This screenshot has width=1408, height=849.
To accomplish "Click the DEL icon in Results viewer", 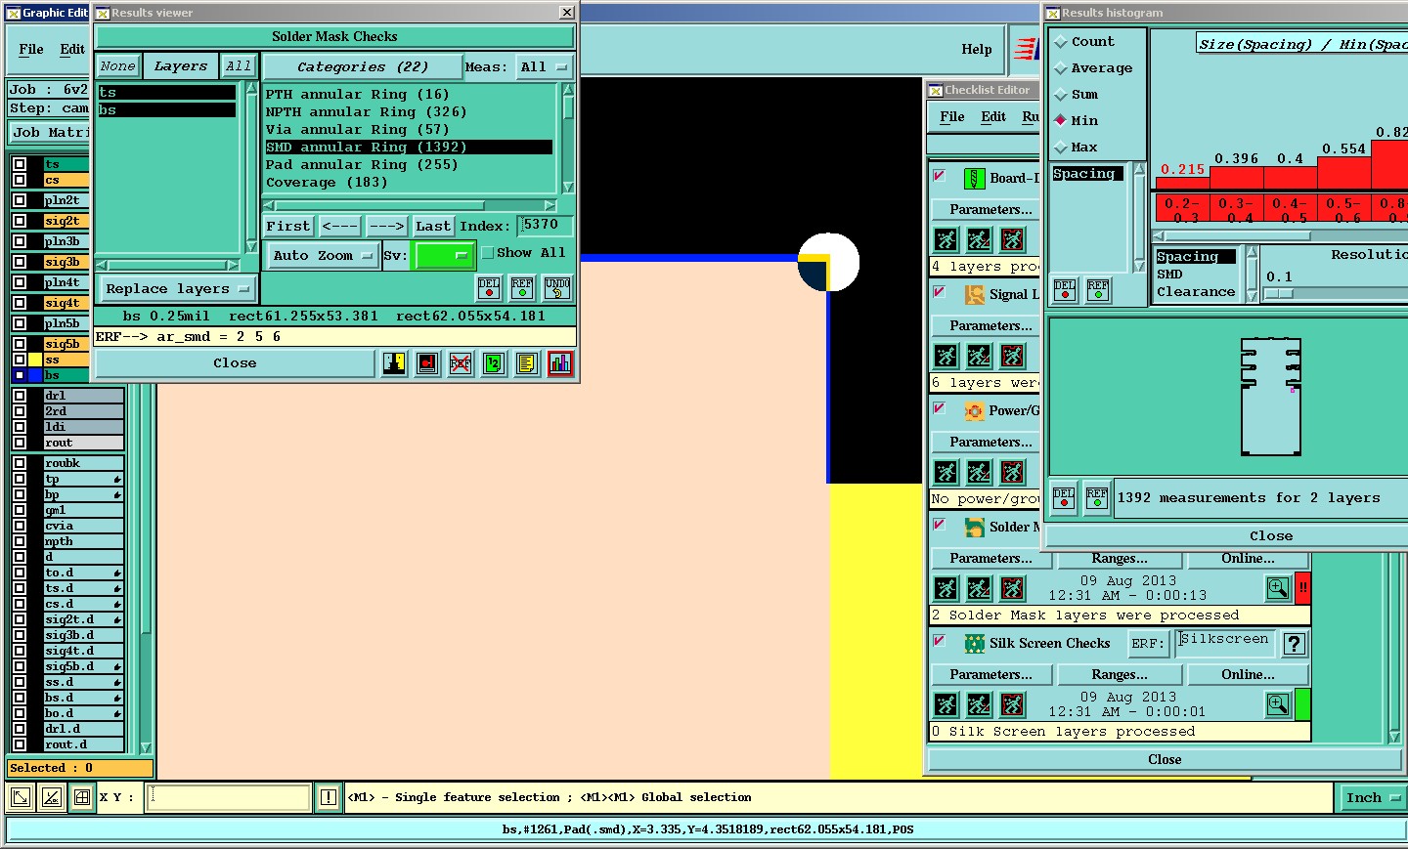I will tap(489, 287).
